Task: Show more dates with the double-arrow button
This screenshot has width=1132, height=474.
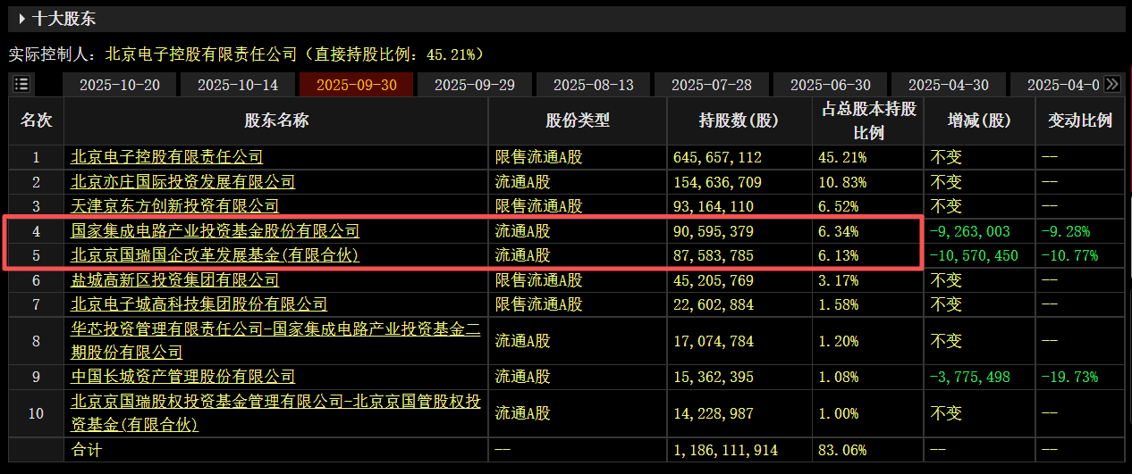Action: pyautogui.click(x=1112, y=84)
